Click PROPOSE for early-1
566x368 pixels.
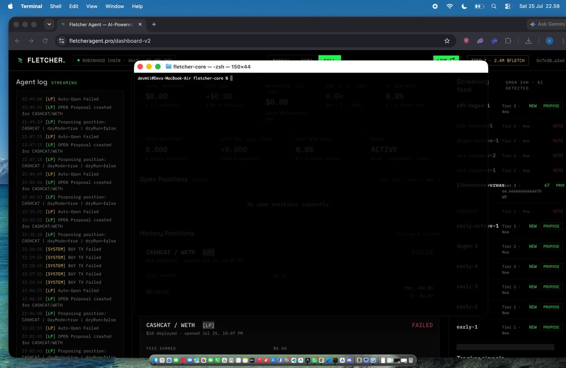tap(551, 327)
